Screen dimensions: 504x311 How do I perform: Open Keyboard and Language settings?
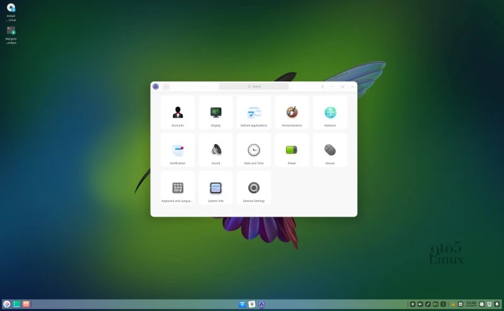pyautogui.click(x=178, y=188)
